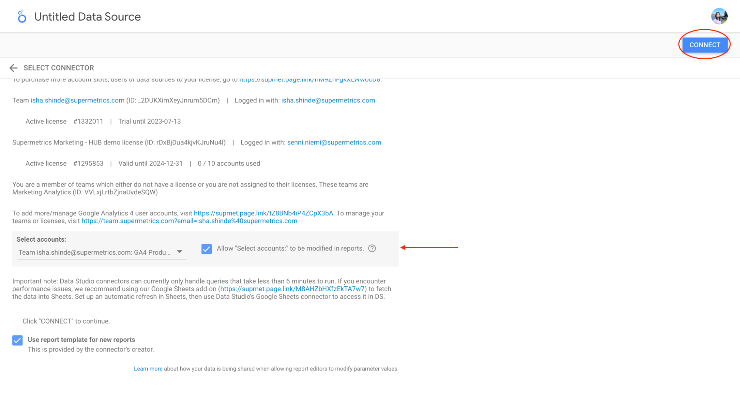This screenshot has width=740, height=405.
Task: Click the senni.niemi@supermetrics.com email link
Action: pos(334,142)
